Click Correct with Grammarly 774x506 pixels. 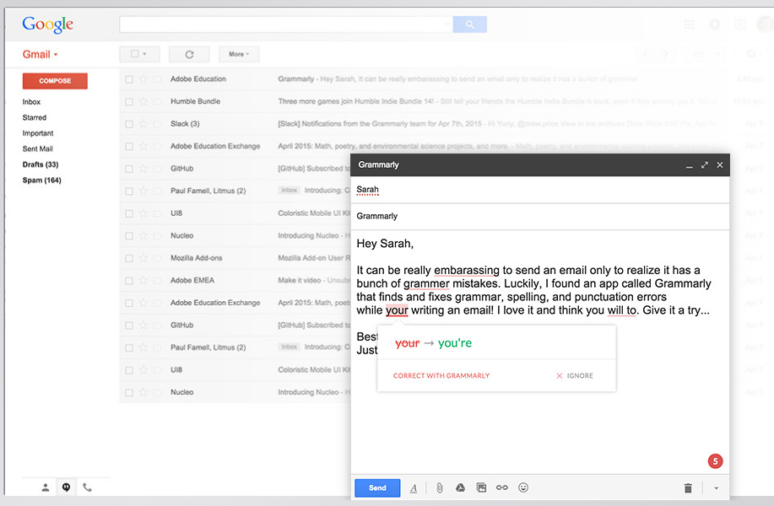441,375
